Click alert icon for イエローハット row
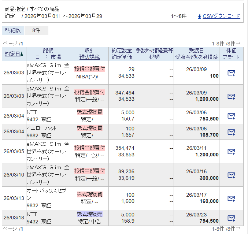The height and width of the screenshot is (234, 248). [231, 132]
